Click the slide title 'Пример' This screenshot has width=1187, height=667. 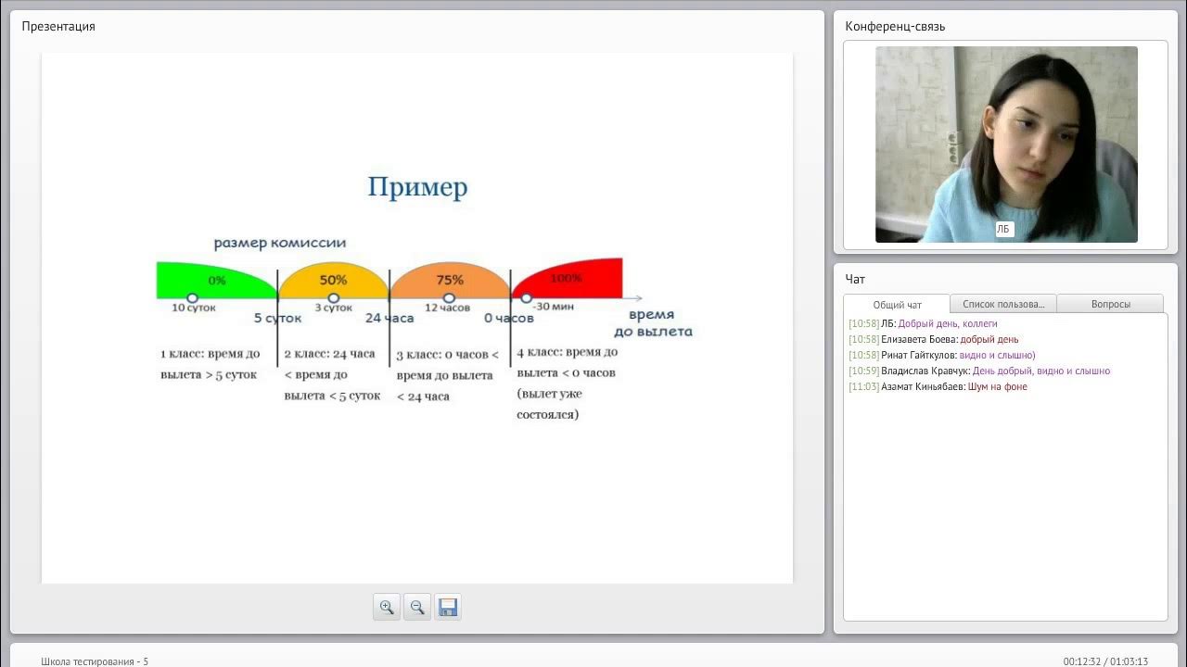(x=417, y=188)
